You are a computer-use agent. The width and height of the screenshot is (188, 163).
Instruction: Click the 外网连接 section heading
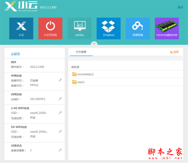(16, 76)
